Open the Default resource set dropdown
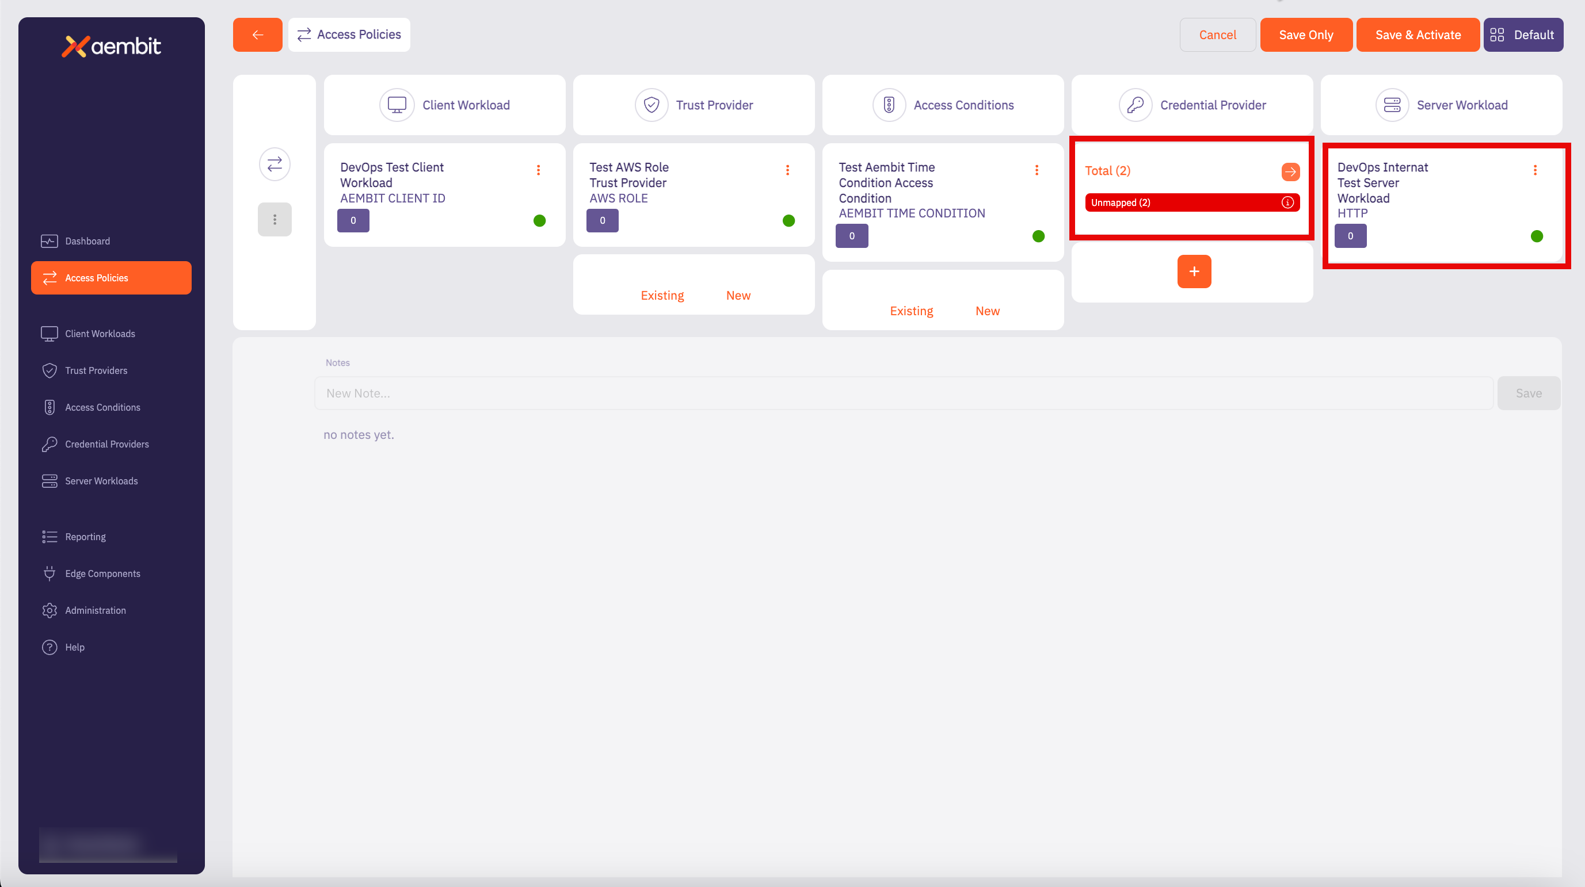This screenshot has width=1585, height=887. (x=1523, y=35)
